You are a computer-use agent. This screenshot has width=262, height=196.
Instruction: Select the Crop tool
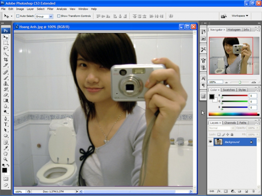coord(6,59)
